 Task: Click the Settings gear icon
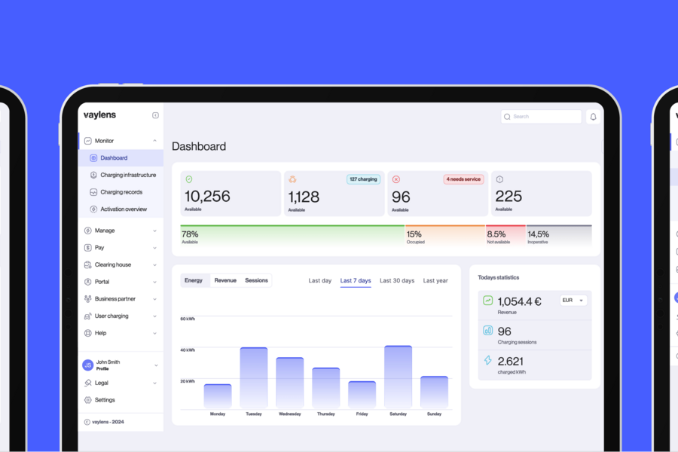click(x=88, y=400)
